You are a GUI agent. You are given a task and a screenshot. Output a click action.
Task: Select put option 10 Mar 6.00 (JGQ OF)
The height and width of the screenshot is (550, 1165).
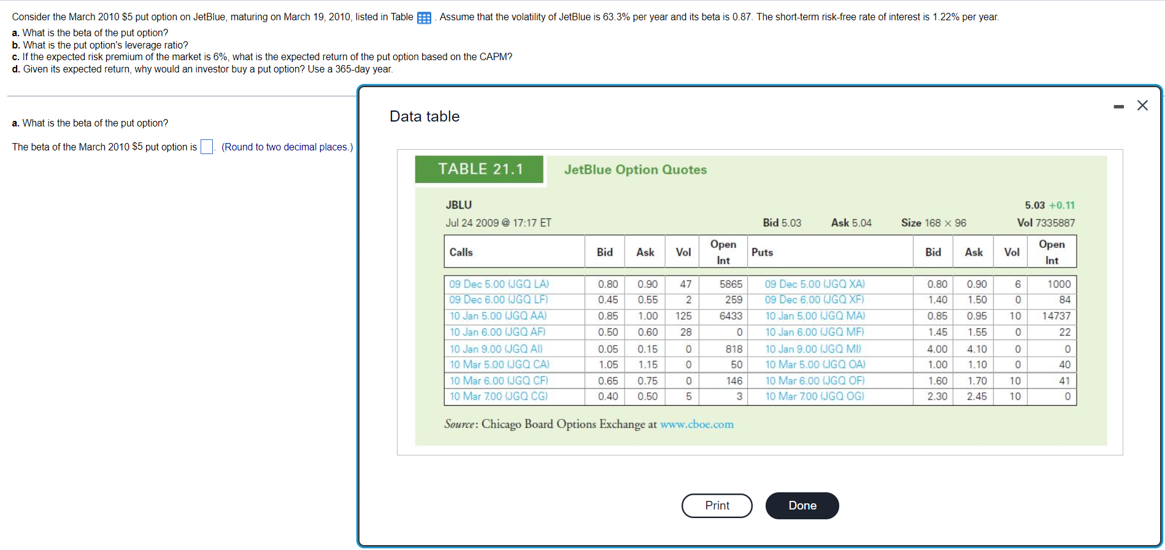815,381
